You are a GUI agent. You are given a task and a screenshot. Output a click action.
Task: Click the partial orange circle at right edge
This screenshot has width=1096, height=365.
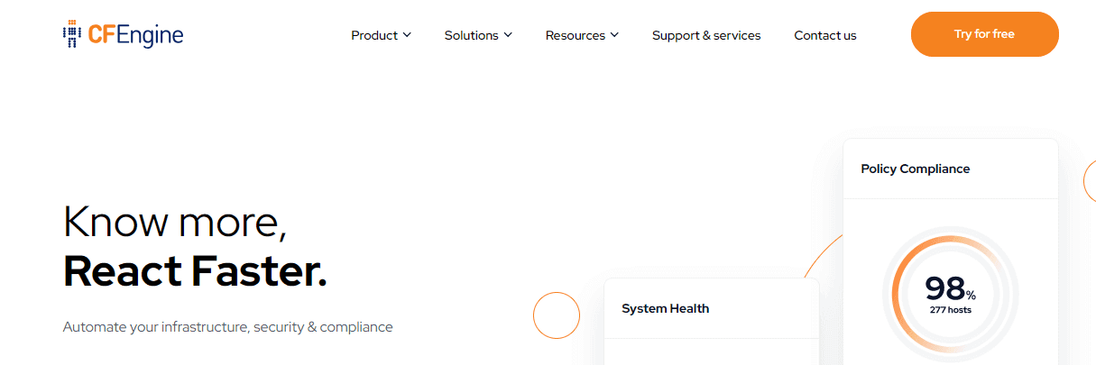pyautogui.click(x=1090, y=182)
